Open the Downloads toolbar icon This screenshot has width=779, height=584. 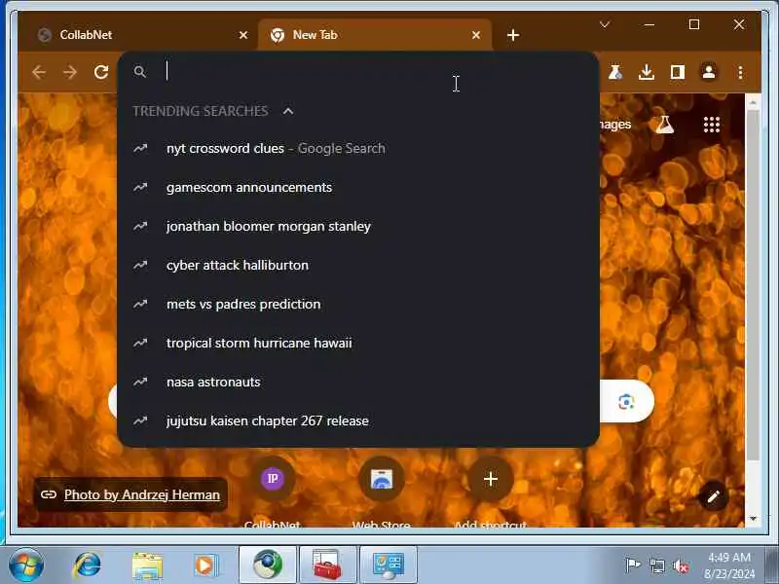647,72
